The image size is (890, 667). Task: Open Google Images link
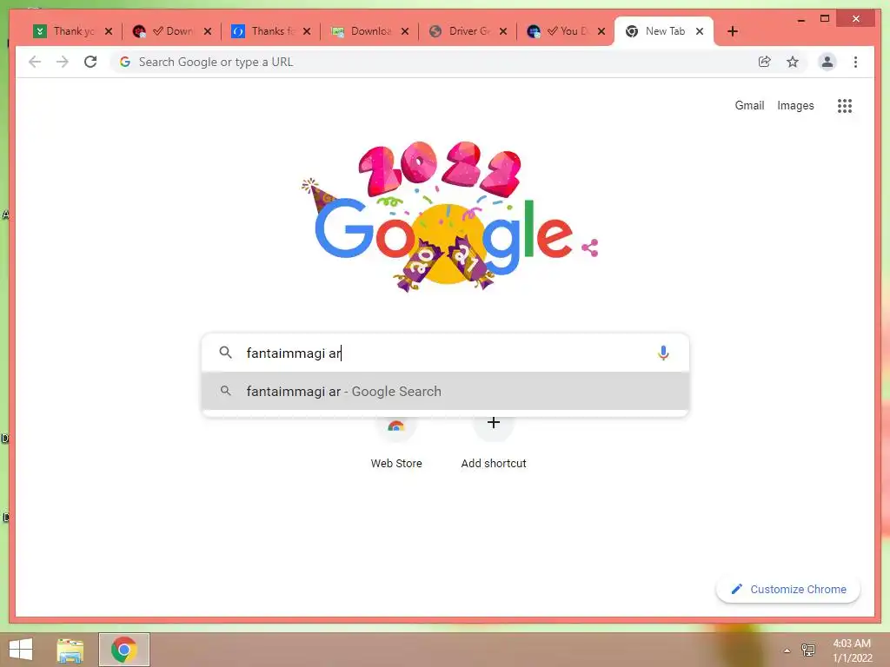(x=795, y=105)
